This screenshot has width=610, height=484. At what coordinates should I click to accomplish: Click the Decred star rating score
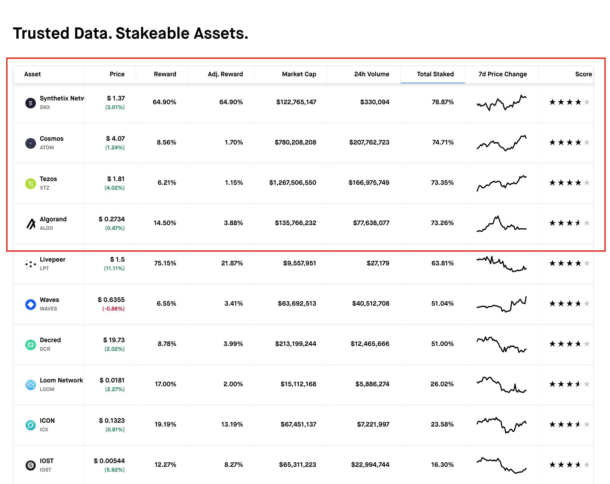[x=570, y=344]
